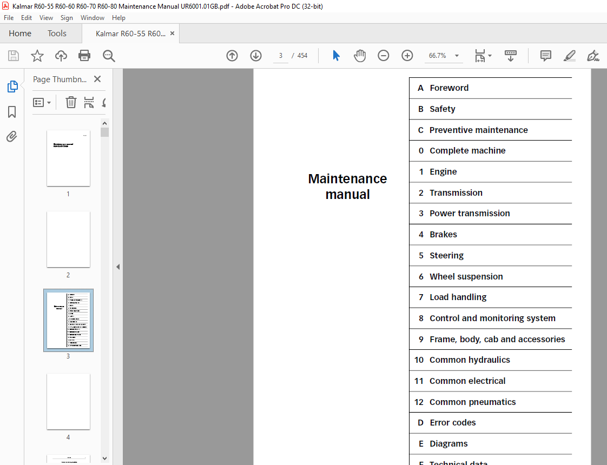Switch to the Tools tab
This screenshot has height=465, width=607.
pyautogui.click(x=57, y=34)
